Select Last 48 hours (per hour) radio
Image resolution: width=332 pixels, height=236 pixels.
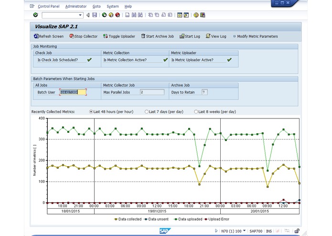(91, 111)
